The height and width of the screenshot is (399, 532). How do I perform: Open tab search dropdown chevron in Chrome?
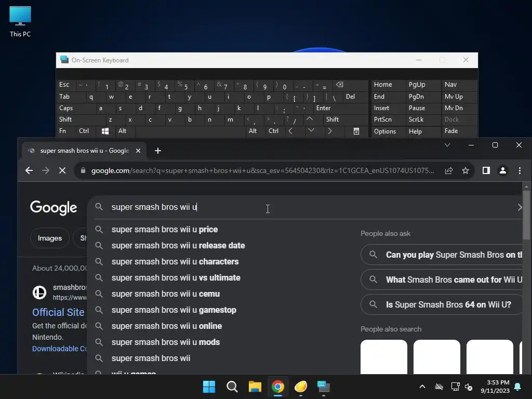tap(447, 145)
